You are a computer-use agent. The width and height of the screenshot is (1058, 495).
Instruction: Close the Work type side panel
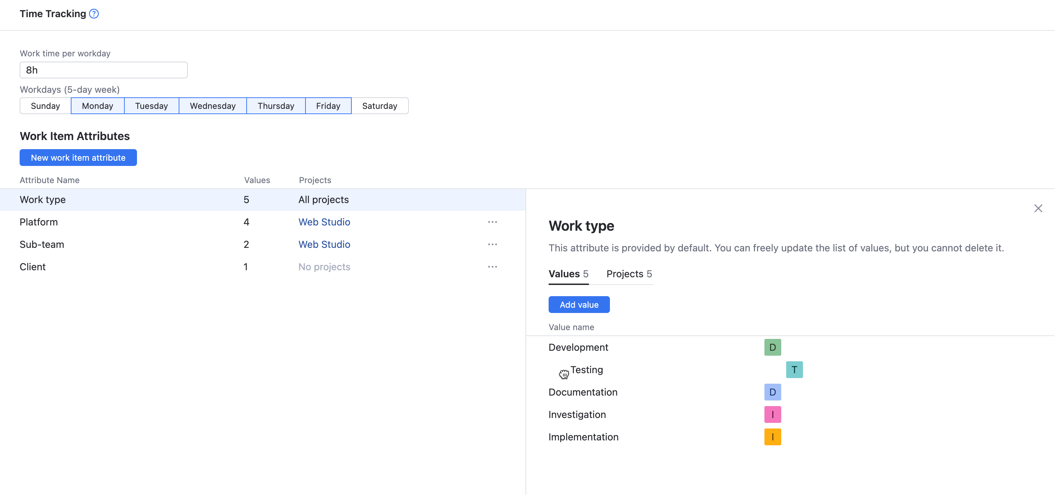click(1038, 209)
